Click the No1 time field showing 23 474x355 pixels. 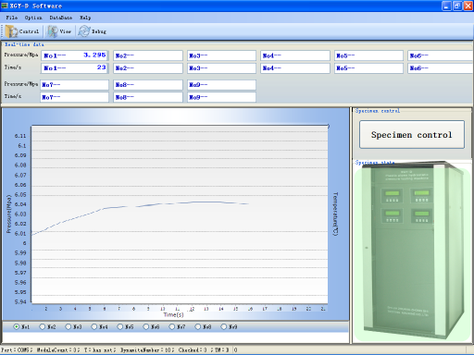click(x=74, y=68)
